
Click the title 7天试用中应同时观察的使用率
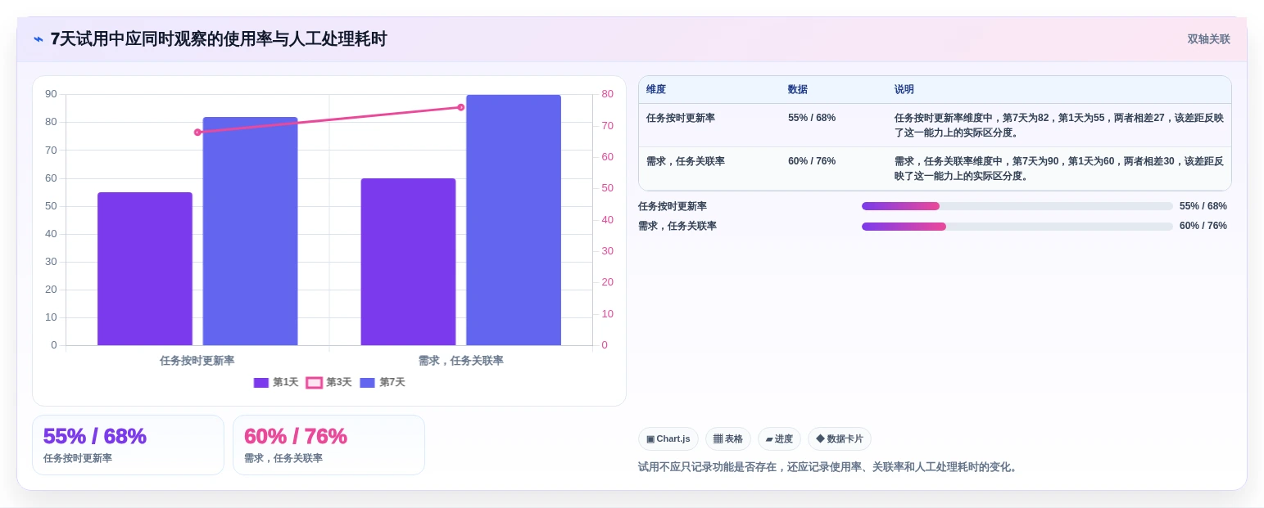(x=219, y=39)
